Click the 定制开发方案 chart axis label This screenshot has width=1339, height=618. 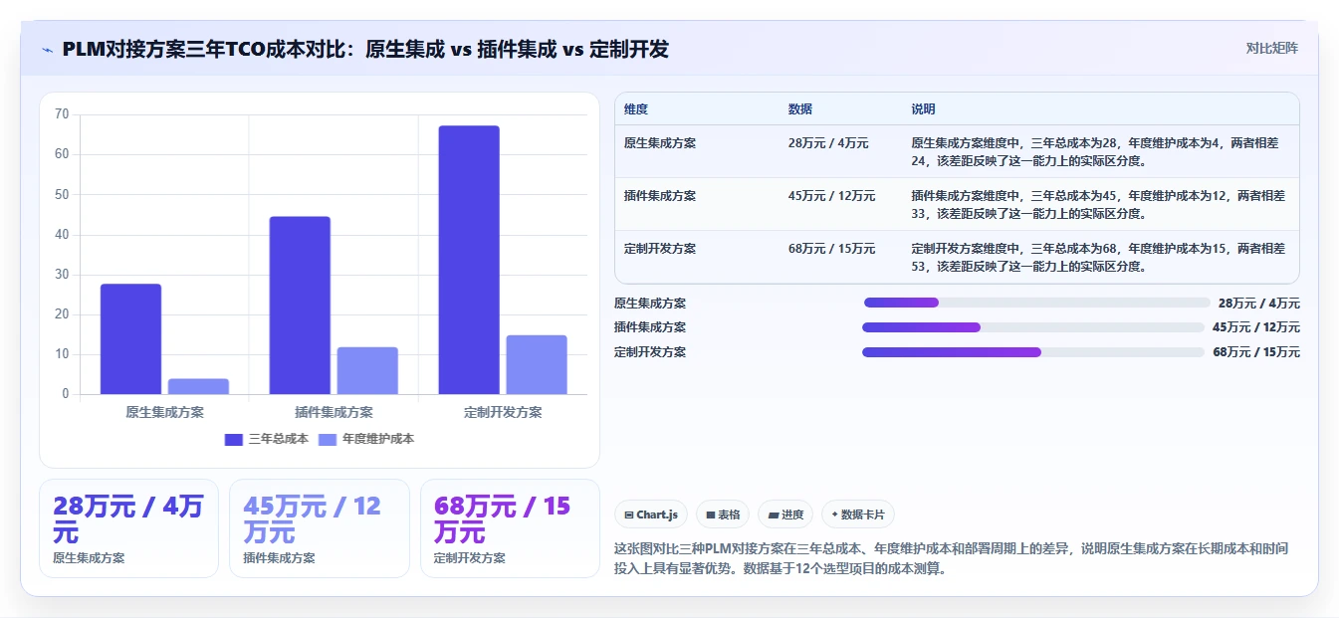(503, 412)
